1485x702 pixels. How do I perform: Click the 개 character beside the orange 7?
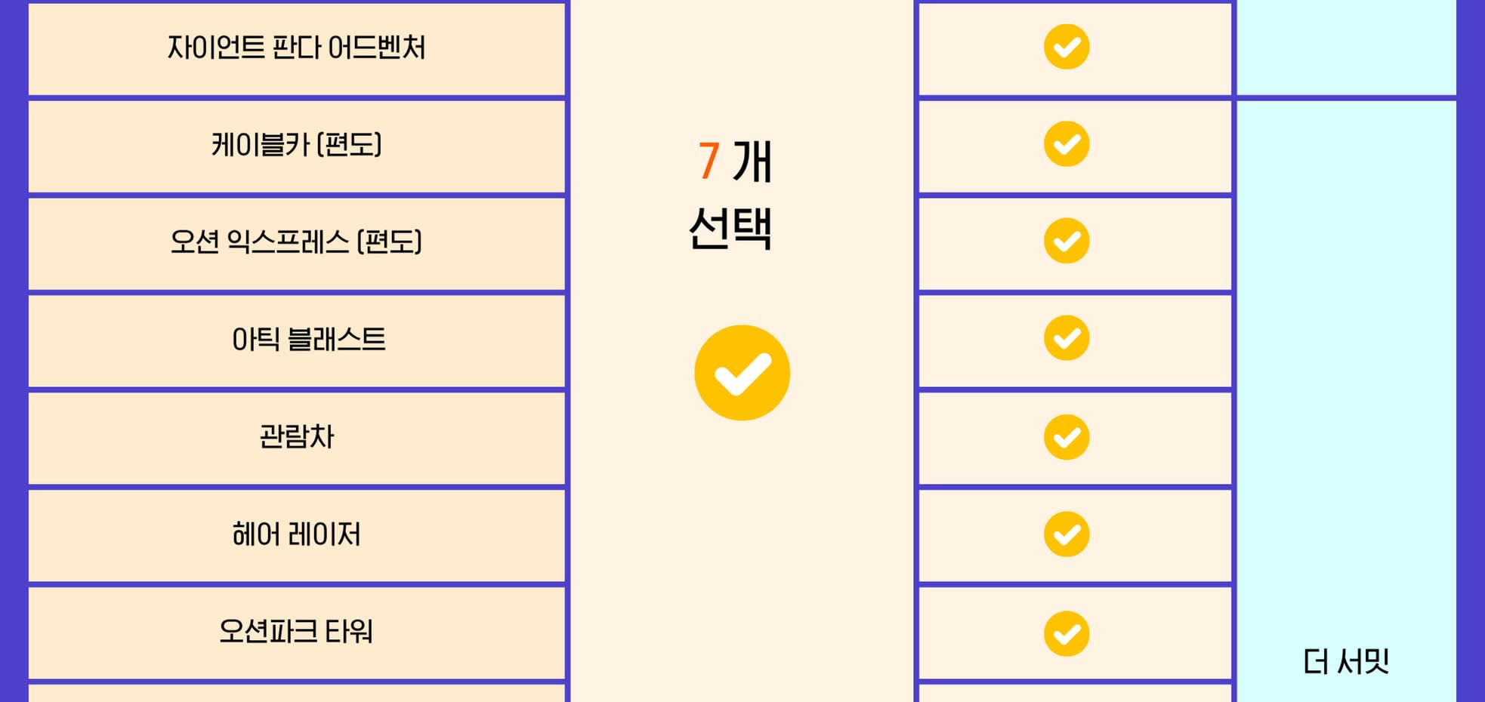click(x=752, y=162)
